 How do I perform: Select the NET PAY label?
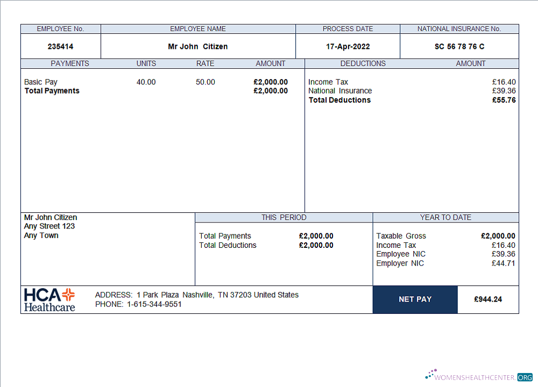[x=415, y=299]
